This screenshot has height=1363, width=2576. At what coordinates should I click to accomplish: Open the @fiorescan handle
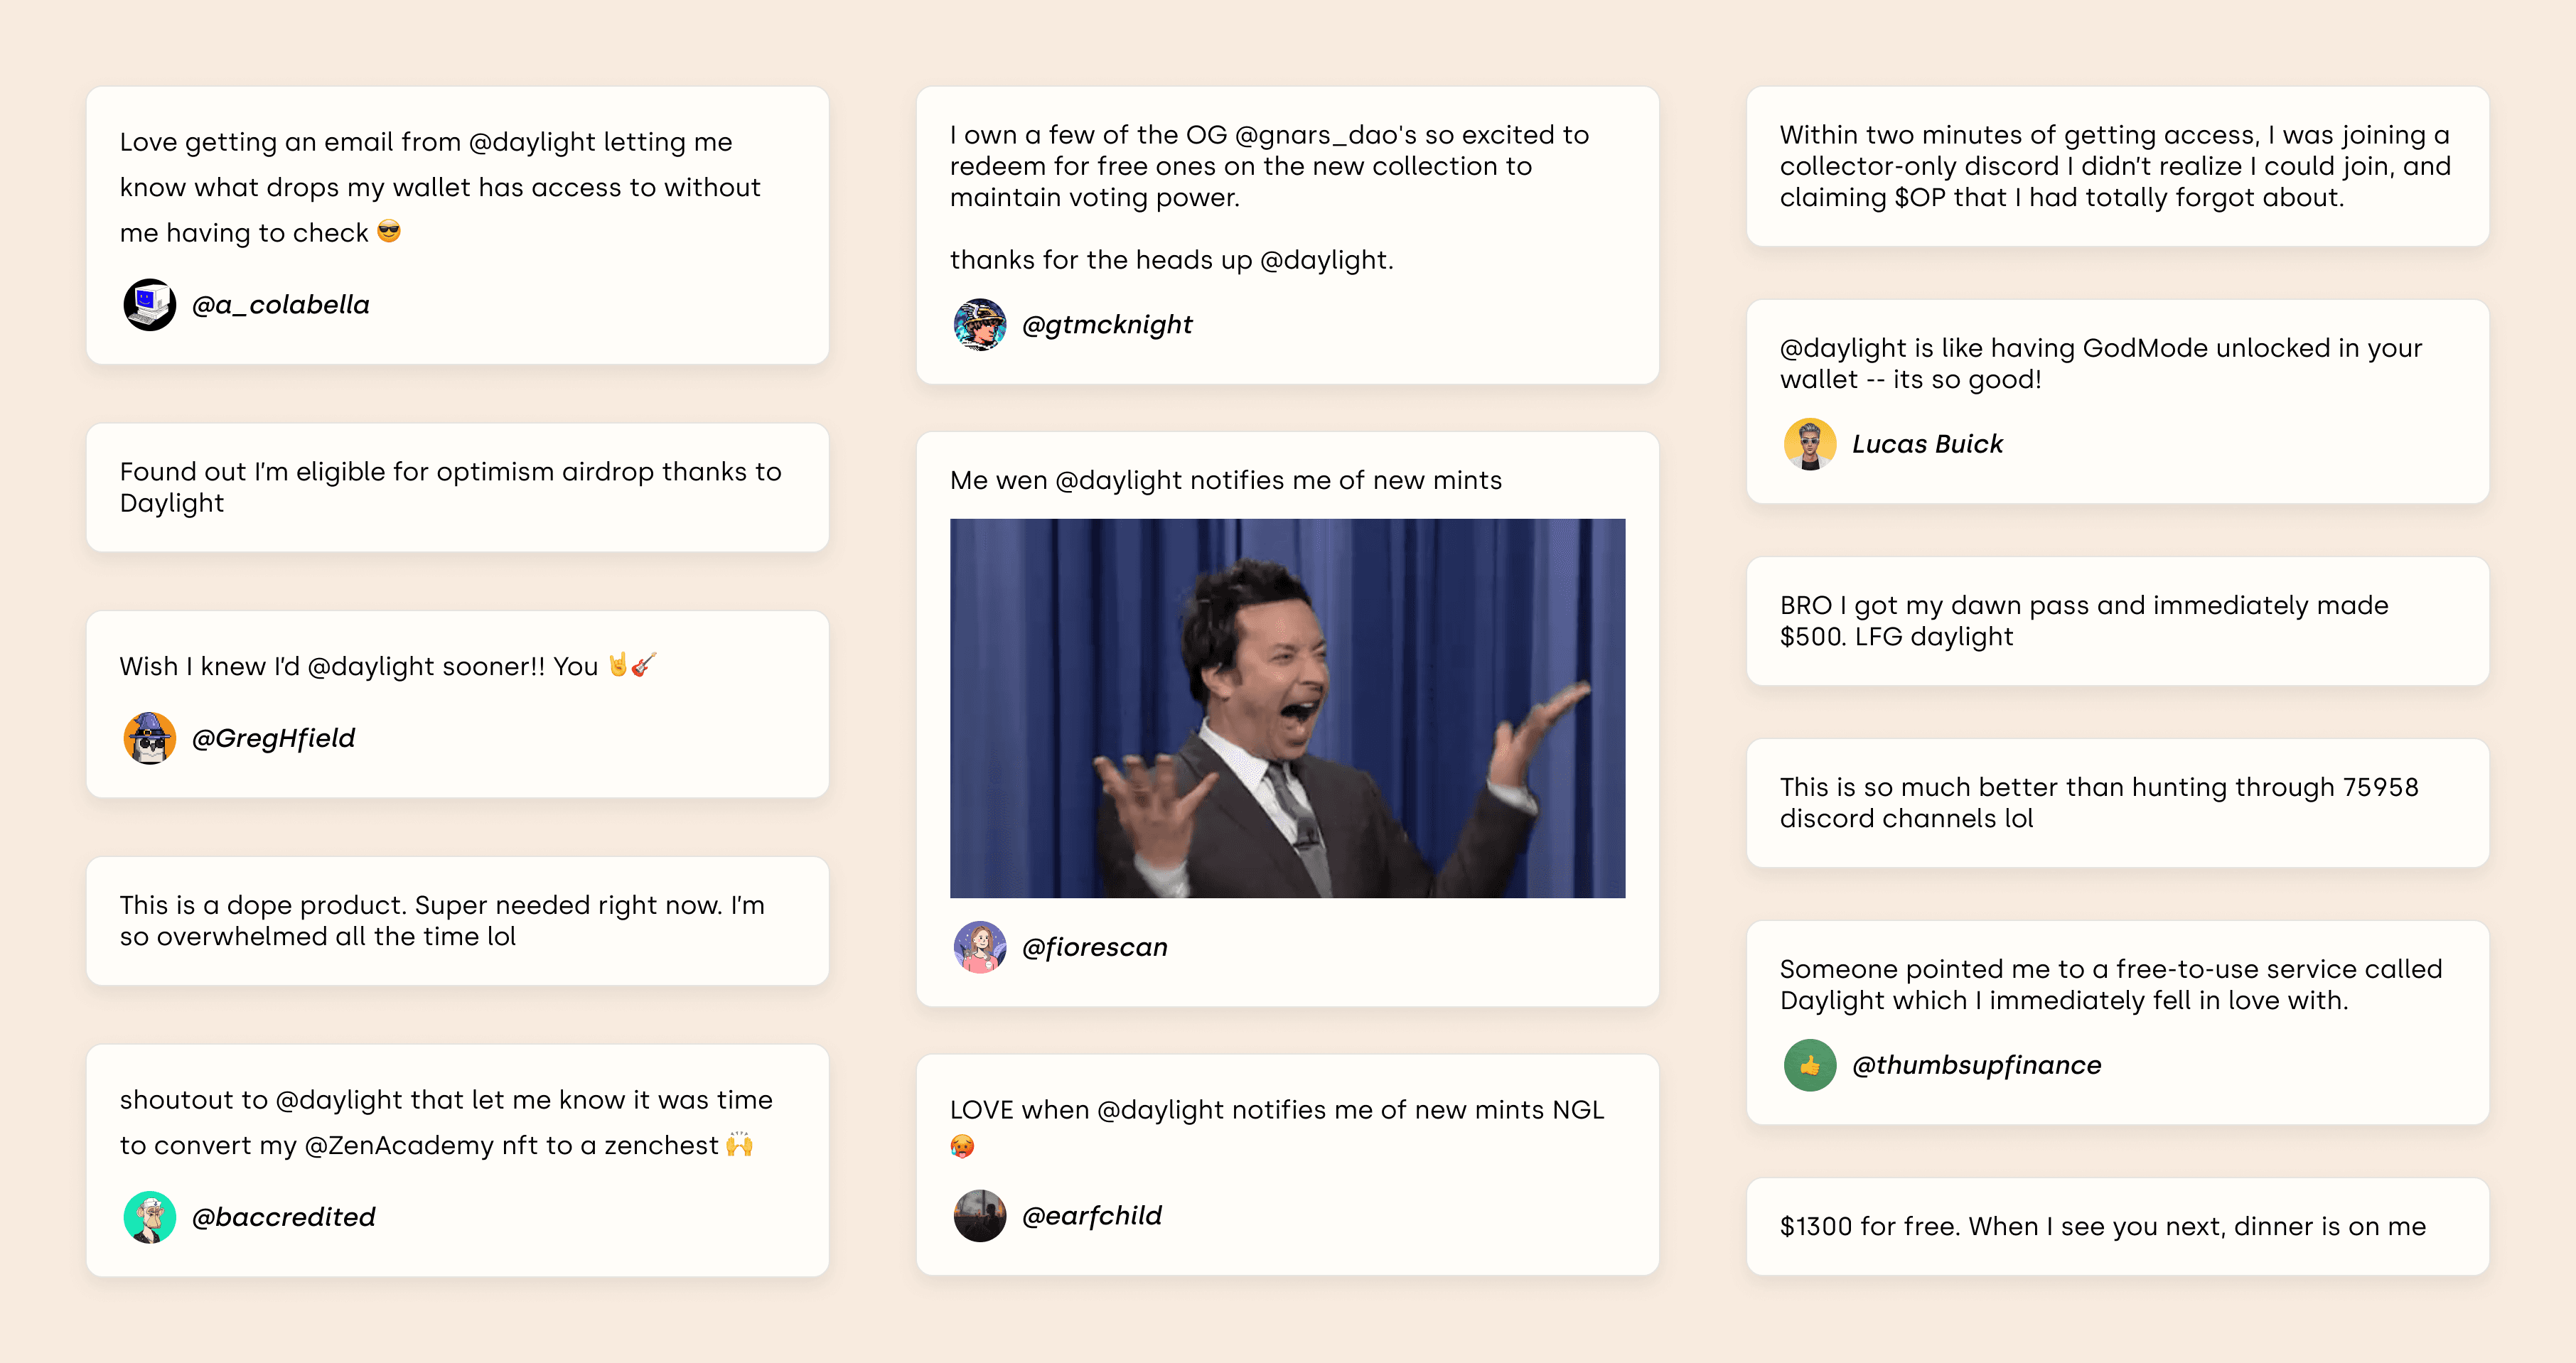coord(1094,947)
